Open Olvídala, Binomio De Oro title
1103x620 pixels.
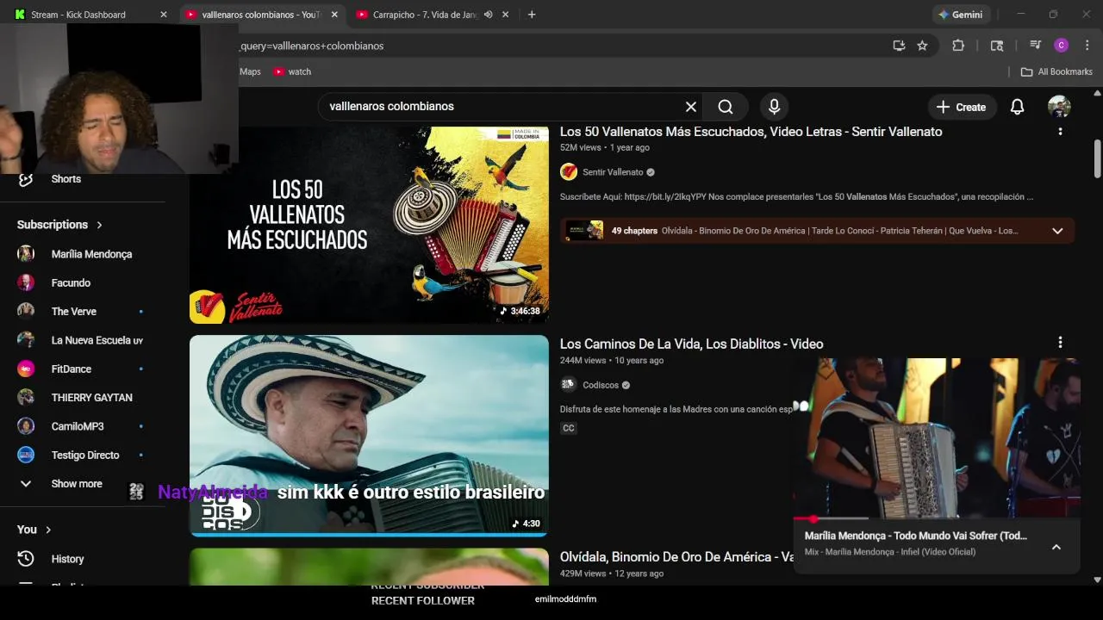click(x=676, y=557)
